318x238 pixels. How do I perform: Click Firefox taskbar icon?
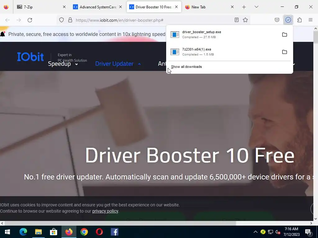coord(69,232)
